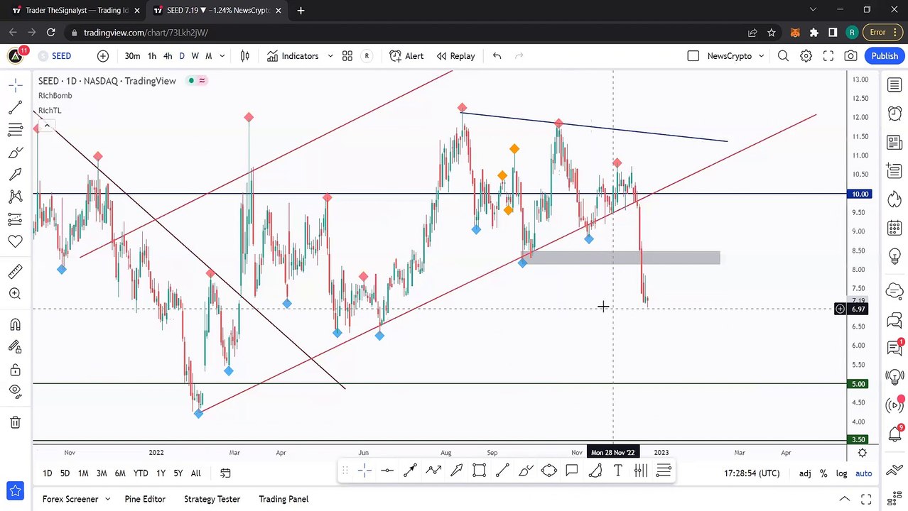Open the Ideas lightbulb icon in right sidebar
The width and height of the screenshot is (908, 511).
894,256
